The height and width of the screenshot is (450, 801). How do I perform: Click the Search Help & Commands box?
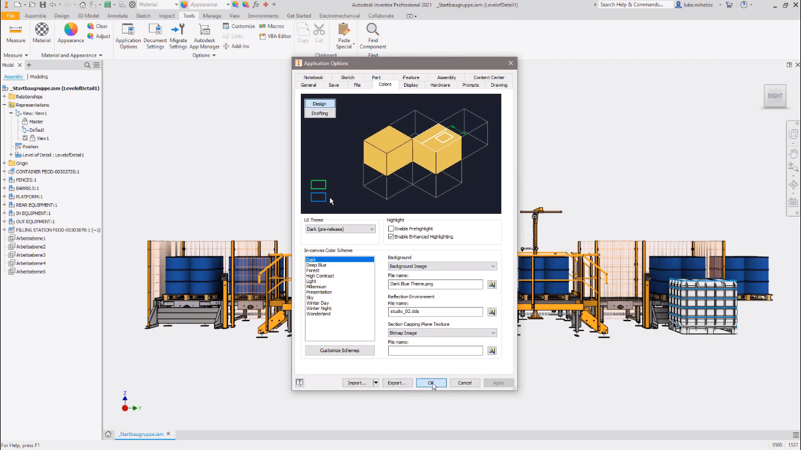[635, 5]
